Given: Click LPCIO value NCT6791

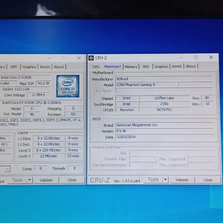Looking at the screenshot, I should pyautogui.click(x=164, y=110).
